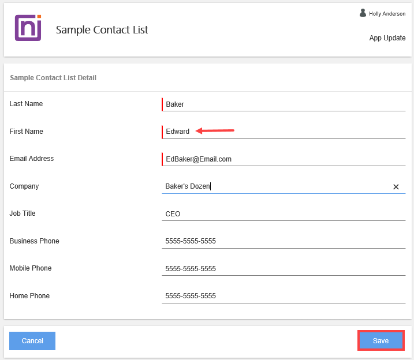Focus the Home Phone input field

coord(283,296)
